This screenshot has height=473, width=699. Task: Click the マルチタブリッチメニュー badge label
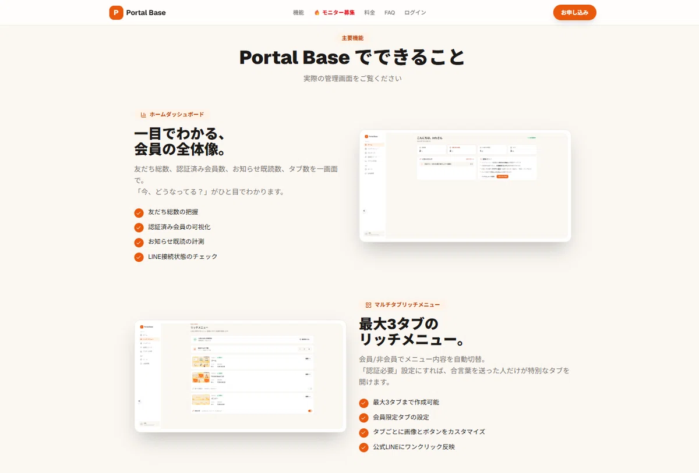pyautogui.click(x=407, y=304)
